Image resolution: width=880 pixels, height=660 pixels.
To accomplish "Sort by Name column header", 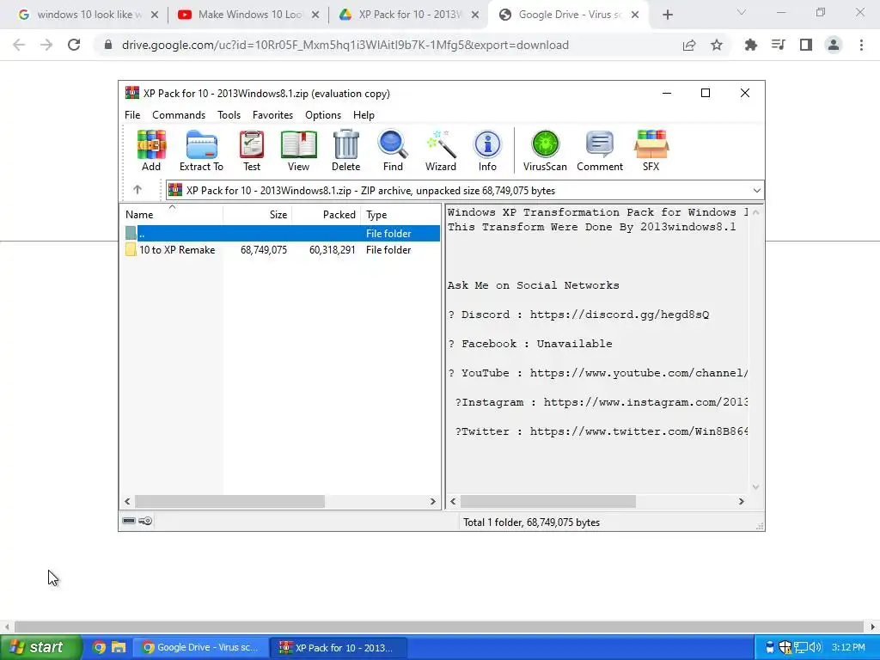I will click(x=171, y=214).
